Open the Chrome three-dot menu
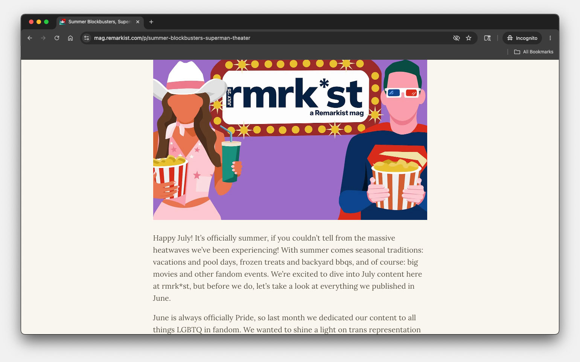The image size is (580, 362). pos(550,38)
